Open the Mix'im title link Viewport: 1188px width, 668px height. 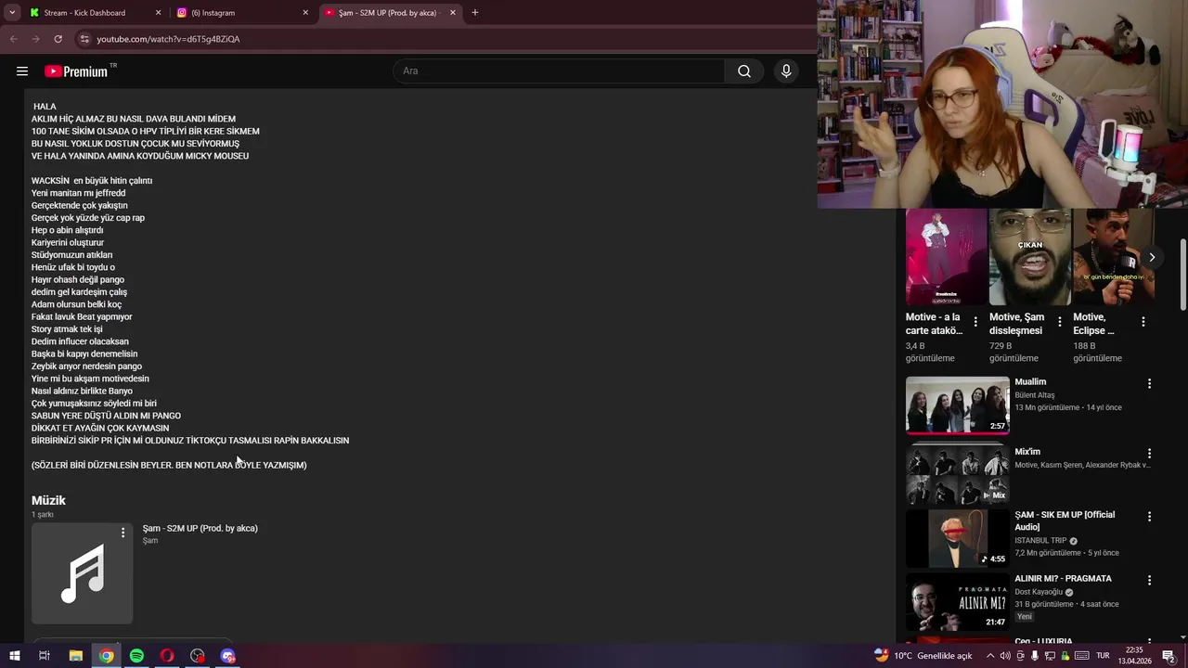point(1027,452)
